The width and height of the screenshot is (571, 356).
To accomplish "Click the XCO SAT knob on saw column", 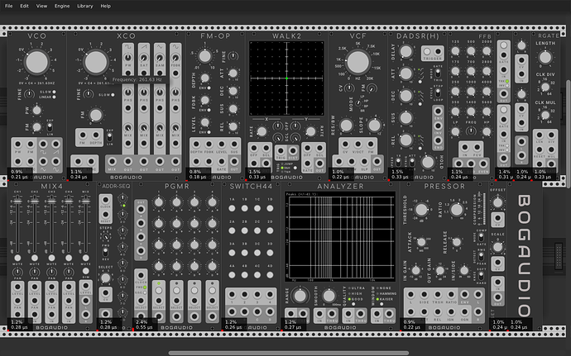I will pyautogui.click(x=144, y=58).
